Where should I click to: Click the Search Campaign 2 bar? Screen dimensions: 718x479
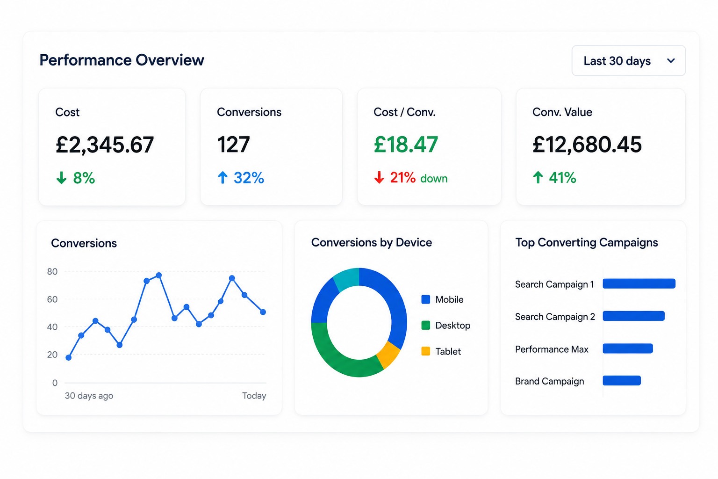click(x=634, y=316)
